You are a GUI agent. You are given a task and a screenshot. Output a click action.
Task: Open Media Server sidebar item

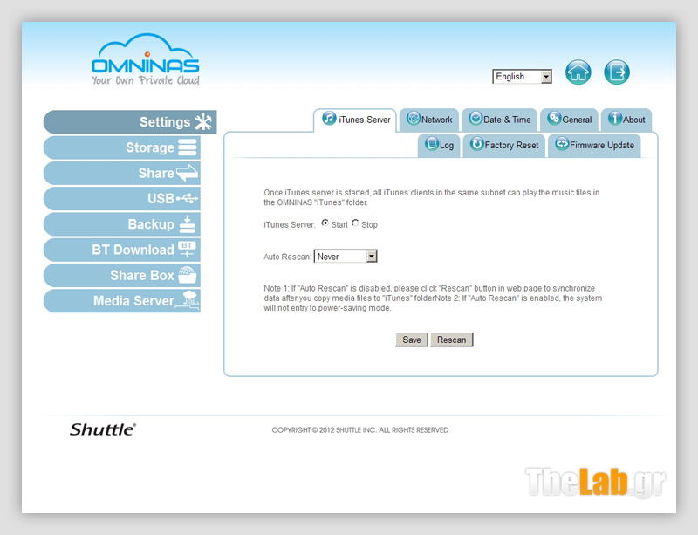pyautogui.click(x=122, y=301)
